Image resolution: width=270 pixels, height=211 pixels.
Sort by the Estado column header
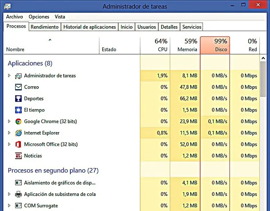point(120,46)
